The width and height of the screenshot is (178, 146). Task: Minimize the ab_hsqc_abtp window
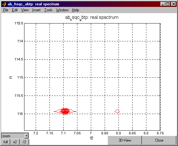coord(163,4)
